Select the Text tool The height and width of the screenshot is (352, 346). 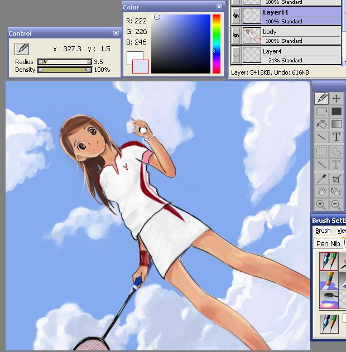pos(337,137)
